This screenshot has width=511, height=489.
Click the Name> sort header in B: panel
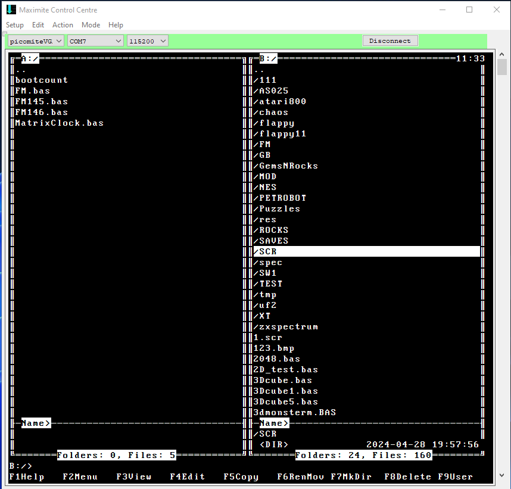click(274, 423)
